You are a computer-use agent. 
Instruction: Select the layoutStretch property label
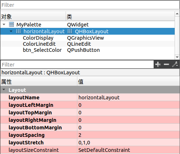pyautogui.click(x=26, y=143)
